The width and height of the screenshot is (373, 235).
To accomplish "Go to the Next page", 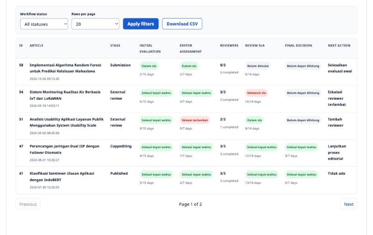I will (349, 204).
